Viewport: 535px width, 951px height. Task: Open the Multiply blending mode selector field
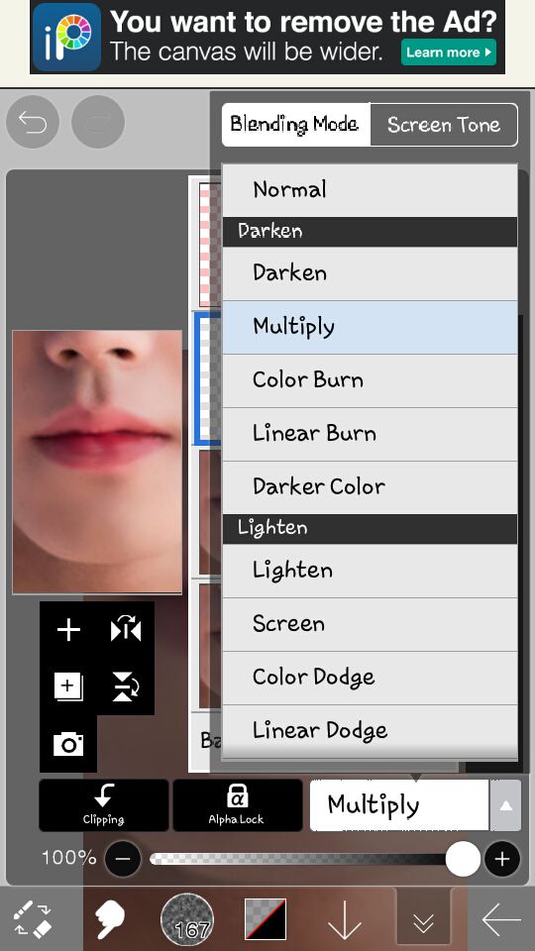[x=399, y=805]
